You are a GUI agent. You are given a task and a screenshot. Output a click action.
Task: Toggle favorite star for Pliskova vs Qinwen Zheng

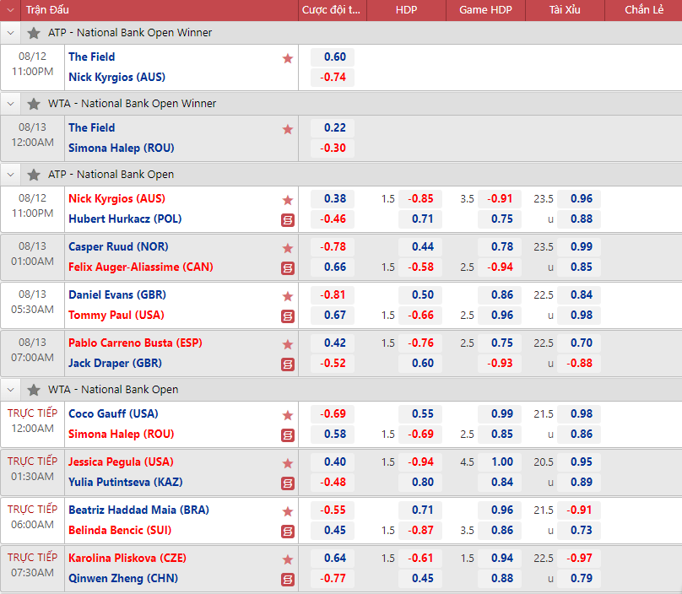pos(288,559)
